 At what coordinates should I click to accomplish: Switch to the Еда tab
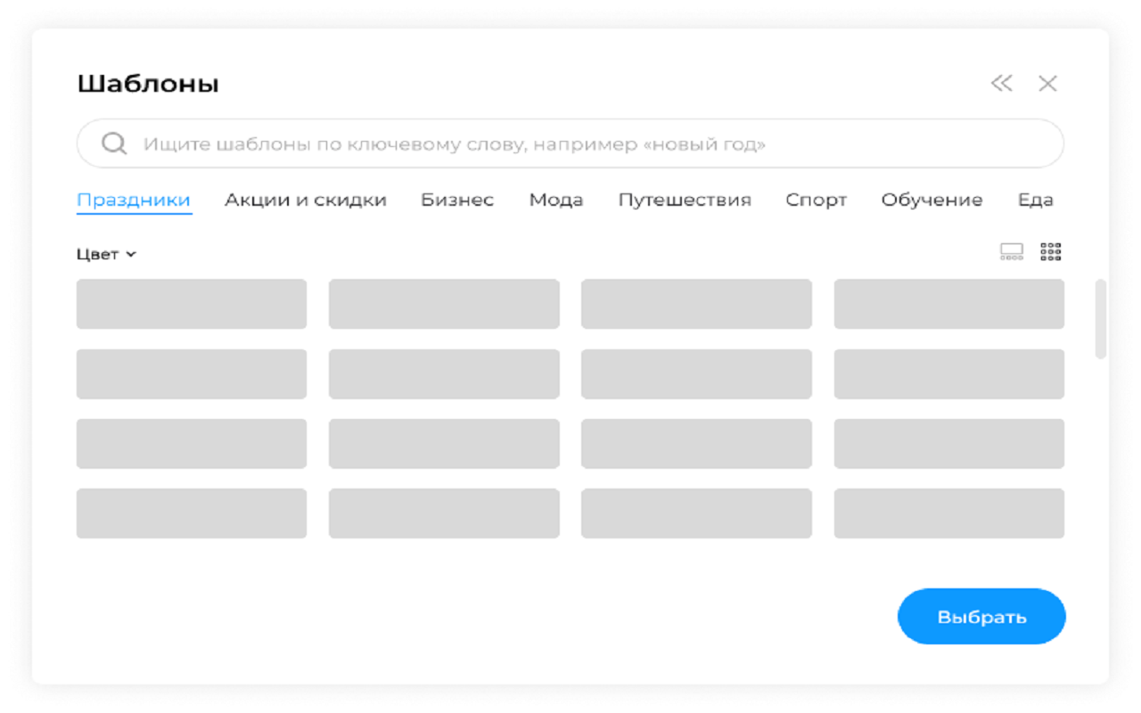[x=1036, y=201]
